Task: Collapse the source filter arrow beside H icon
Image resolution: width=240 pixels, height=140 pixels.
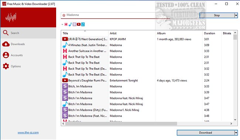Action: click(62, 24)
